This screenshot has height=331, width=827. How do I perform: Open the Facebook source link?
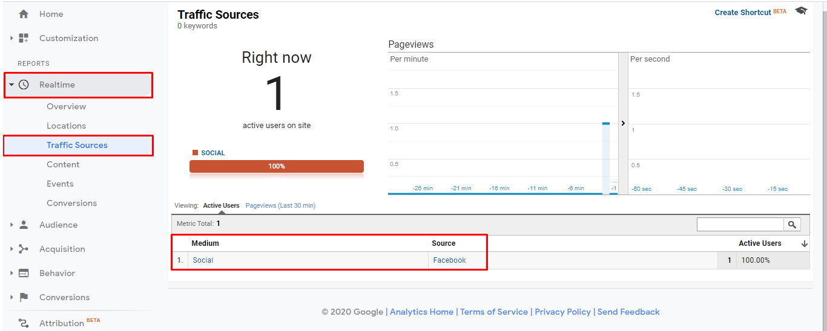(449, 260)
